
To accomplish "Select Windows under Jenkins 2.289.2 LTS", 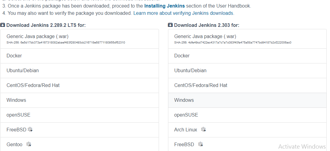I will pos(79,100).
